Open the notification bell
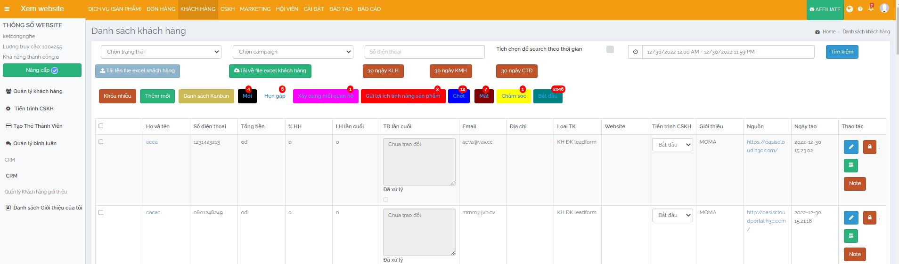The height and width of the screenshot is (264, 899). tap(871, 8)
